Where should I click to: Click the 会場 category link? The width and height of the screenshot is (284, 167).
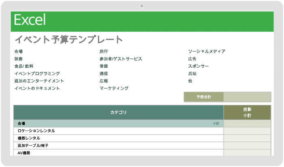pyautogui.click(x=19, y=51)
